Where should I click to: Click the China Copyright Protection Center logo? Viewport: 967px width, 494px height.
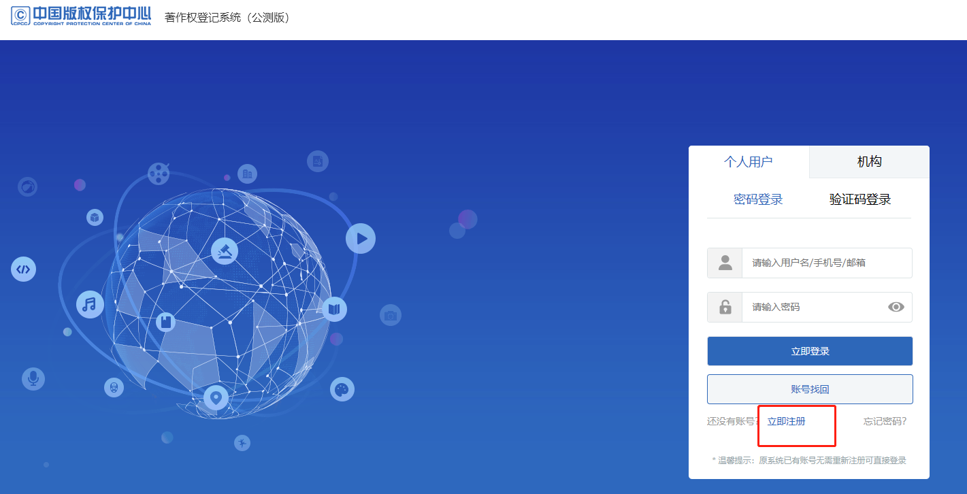pos(81,15)
